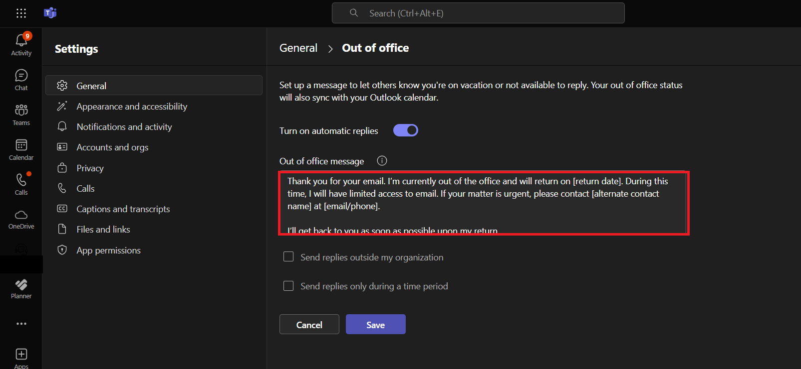Viewport: 801px width, 369px height.
Task: Click the search magnifier icon
Action: [x=354, y=13]
